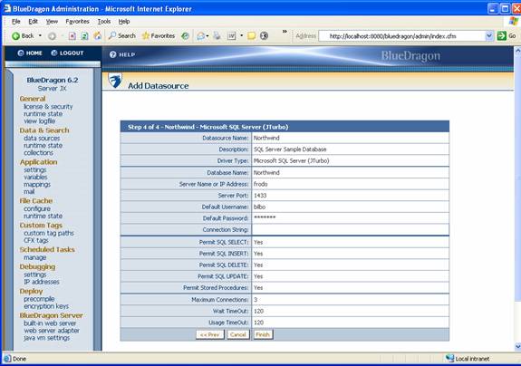Open encryption keys link

point(46,306)
